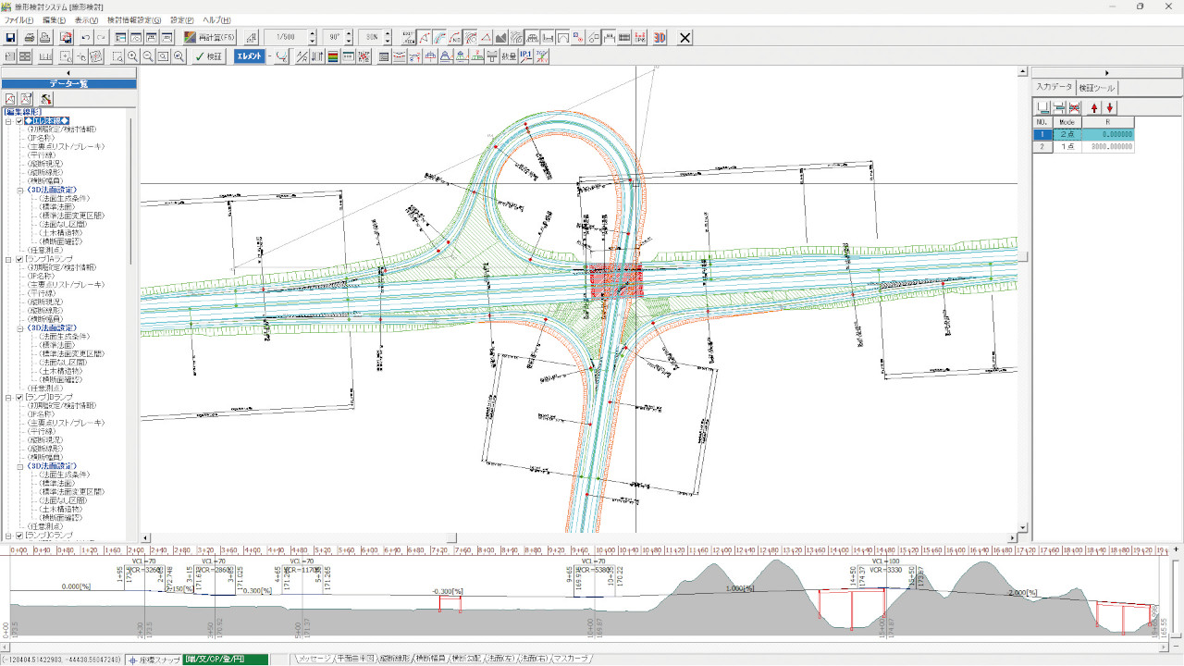Click the Save floppy disk icon
This screenshot has width=1184, height=666.
(11, 38)
